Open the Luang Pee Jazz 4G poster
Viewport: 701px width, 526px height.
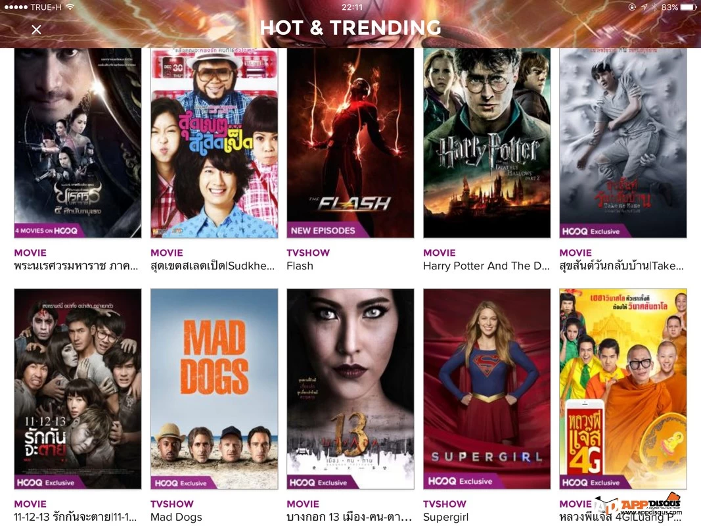(623, 389)
